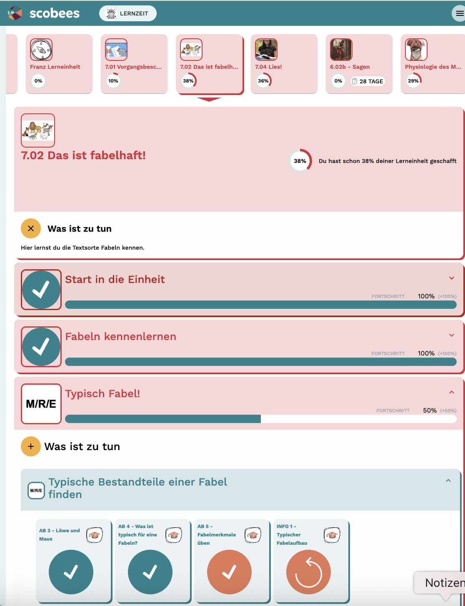Image resolution: width=465 pixels, height=606 pixels.
Task: Click the redo circle on INFO 1 card
Action: 308,572
